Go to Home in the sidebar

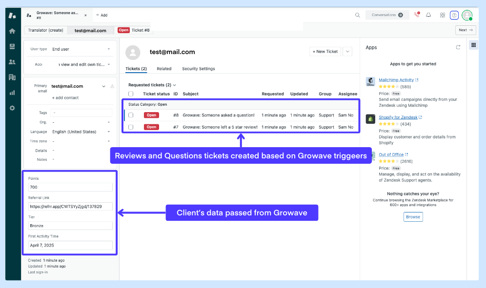(12, 31)
